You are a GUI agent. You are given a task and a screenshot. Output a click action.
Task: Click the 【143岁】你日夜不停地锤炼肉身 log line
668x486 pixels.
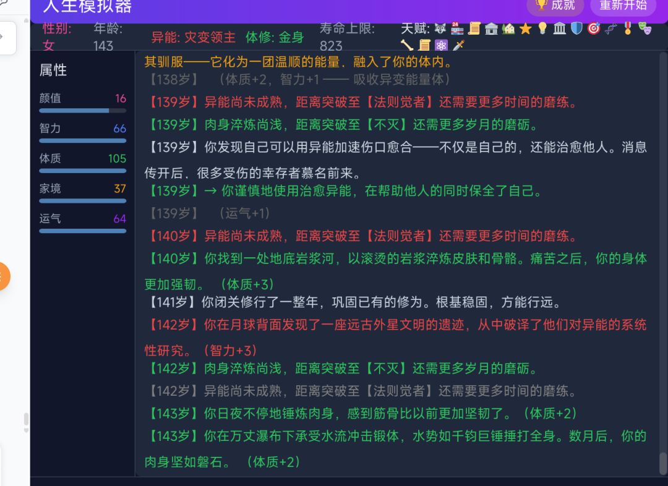click(362, 414)
